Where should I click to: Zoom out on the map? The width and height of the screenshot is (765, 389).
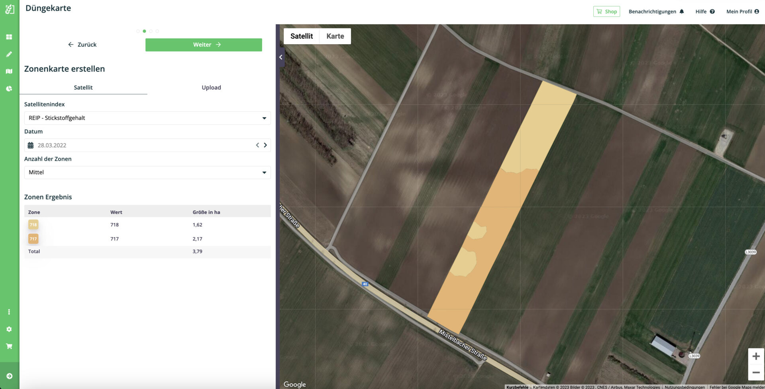coord(756,373)
